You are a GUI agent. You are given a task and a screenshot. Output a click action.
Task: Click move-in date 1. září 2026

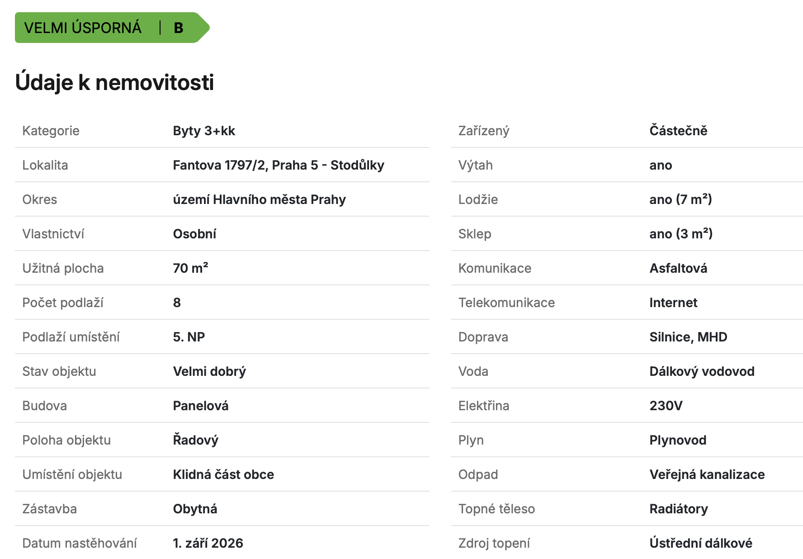click(x=208, y=543)
